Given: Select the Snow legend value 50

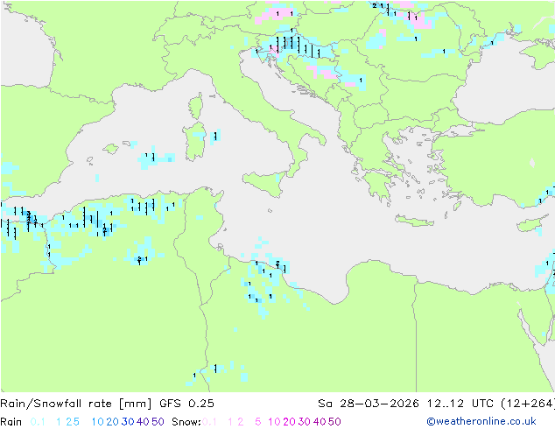Looking at the screenshot, I should point(334,422).
